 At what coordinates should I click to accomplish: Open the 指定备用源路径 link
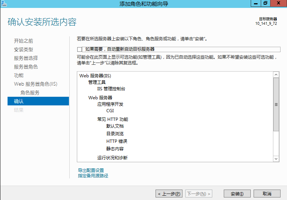(x=93, y=176)
